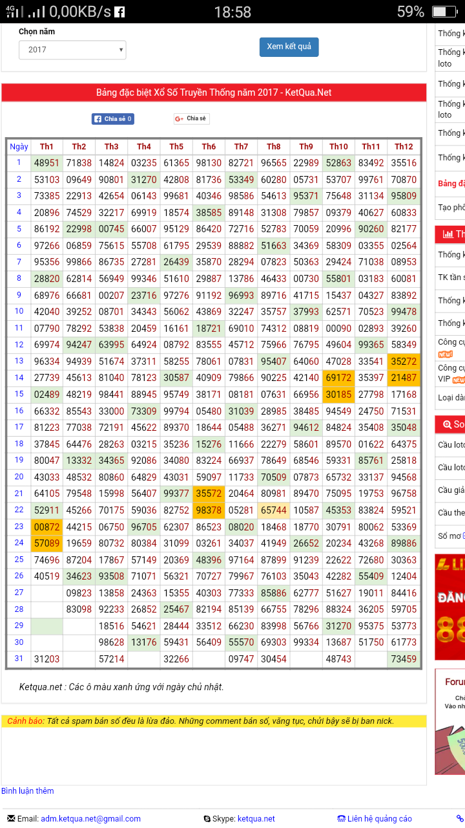Image resolution: width=465 pixels, height=828 pixels.
Task: Open the Skype ketqua.net link
Action: point(256,819)
